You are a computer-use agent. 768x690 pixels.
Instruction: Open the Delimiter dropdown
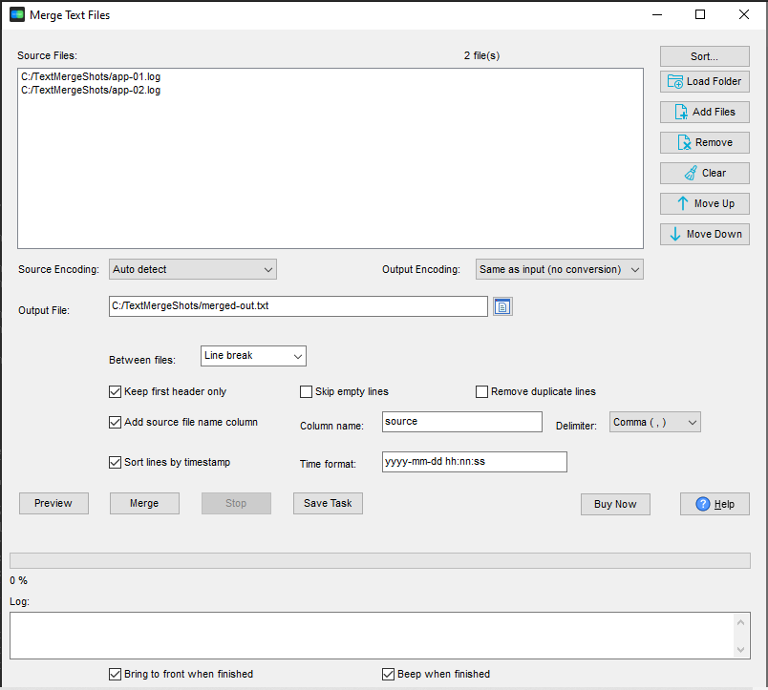(655, 422)
